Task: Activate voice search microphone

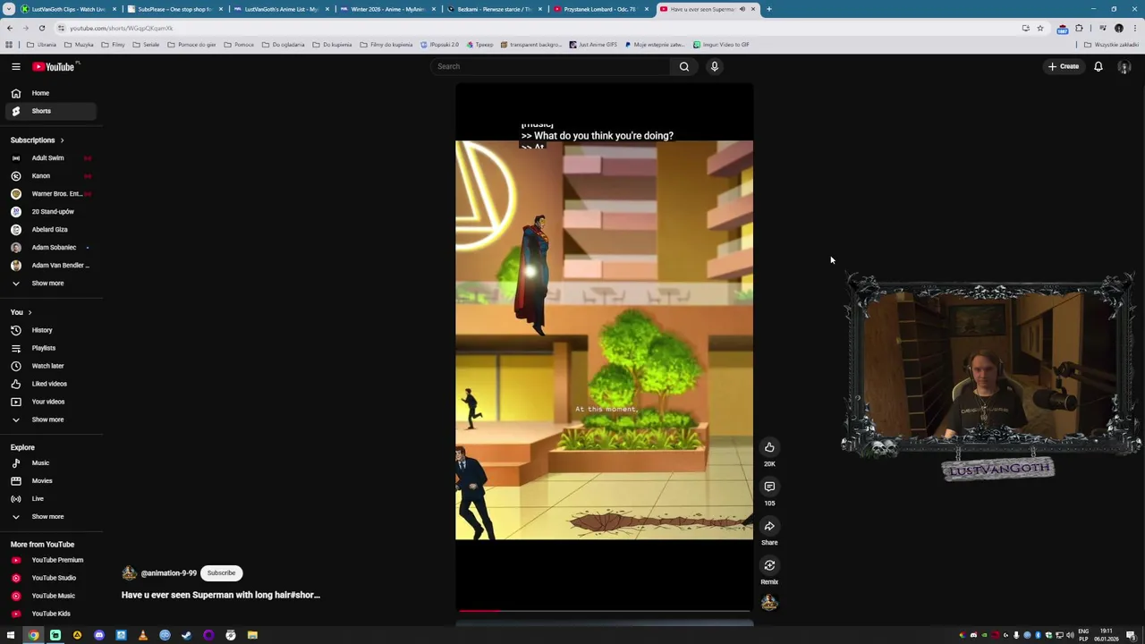Action: [x=714, y=66]
